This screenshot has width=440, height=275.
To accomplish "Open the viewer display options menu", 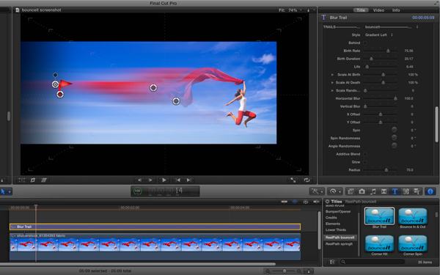I will 311,10.
